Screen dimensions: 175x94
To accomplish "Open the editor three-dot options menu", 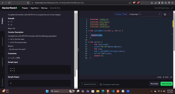I will (170, 14).
